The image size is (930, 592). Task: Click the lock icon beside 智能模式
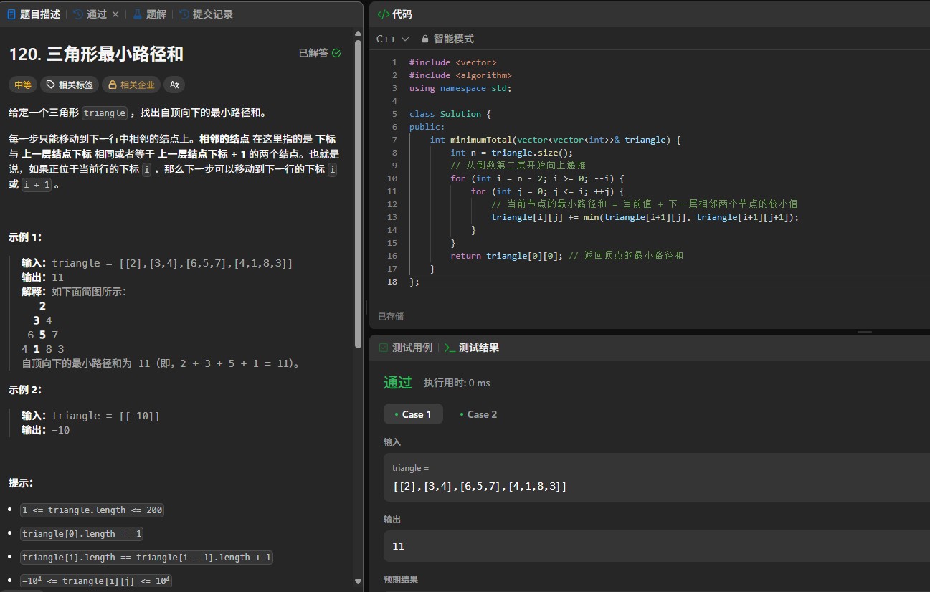pyautogui.click(x=425, y=39)
